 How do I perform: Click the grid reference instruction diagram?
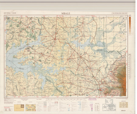click(109, 107)
